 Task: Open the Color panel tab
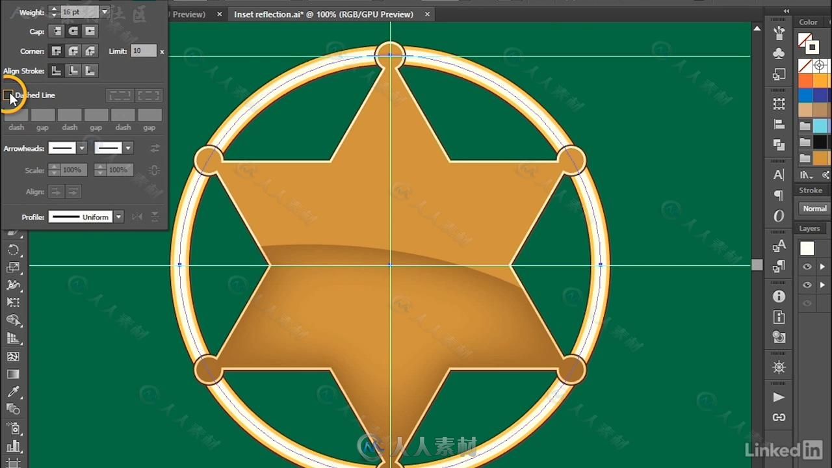click(x=809, y=22)
